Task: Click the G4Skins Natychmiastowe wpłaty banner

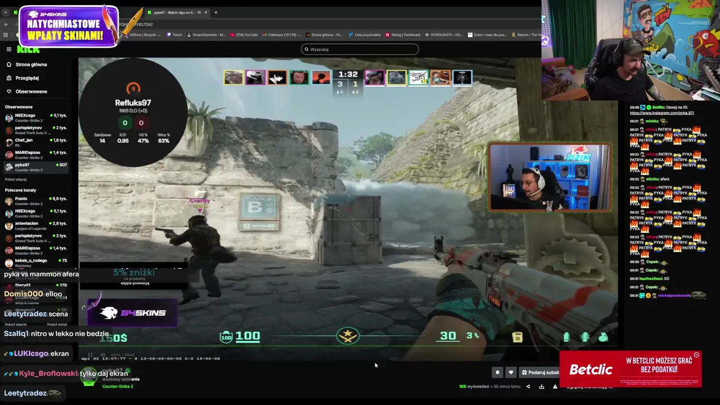Action: [69, 26]
